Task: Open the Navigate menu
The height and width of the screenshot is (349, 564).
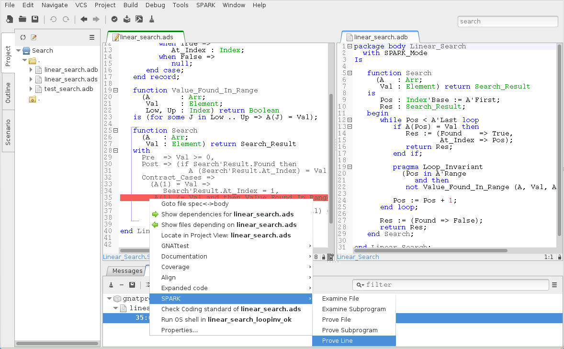Action: [x=54, y=5]
